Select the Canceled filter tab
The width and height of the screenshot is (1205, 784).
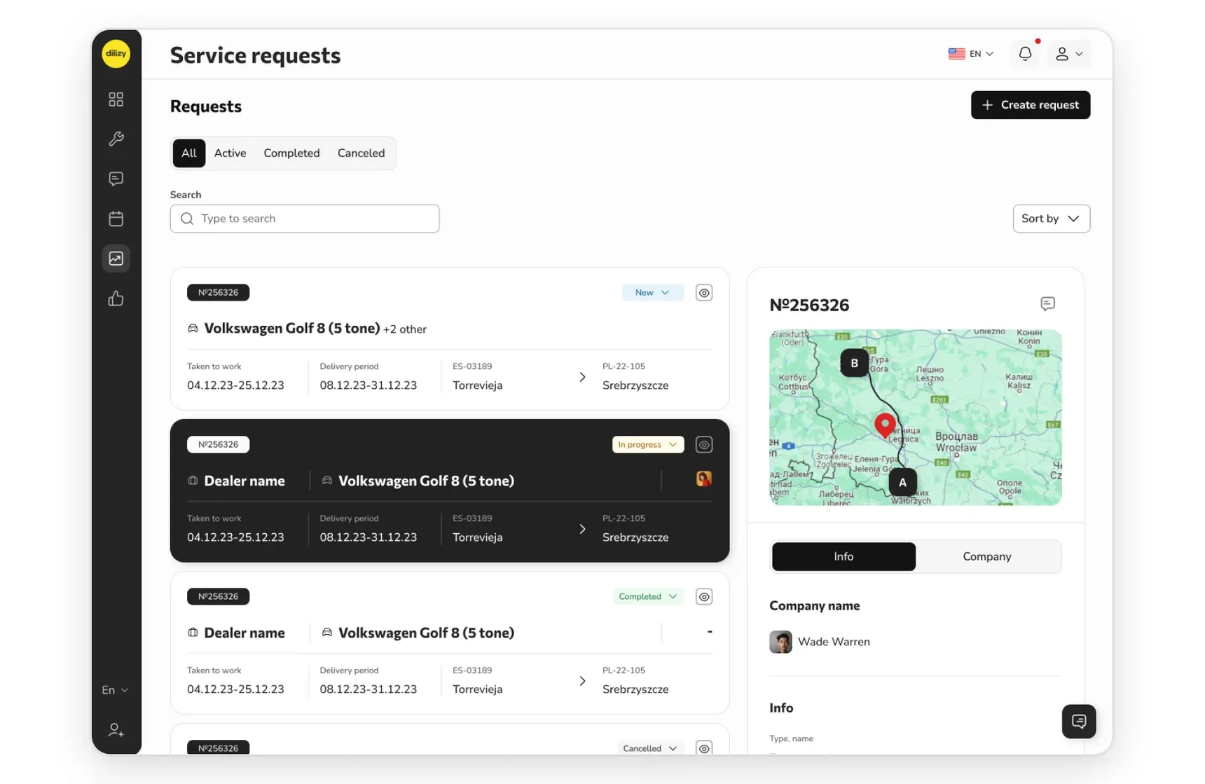point(361,153)
